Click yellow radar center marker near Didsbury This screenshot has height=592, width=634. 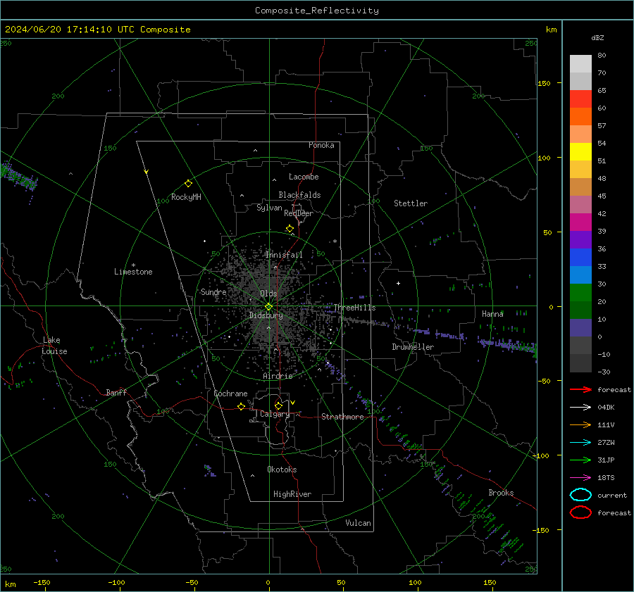(x=268, y=306)
